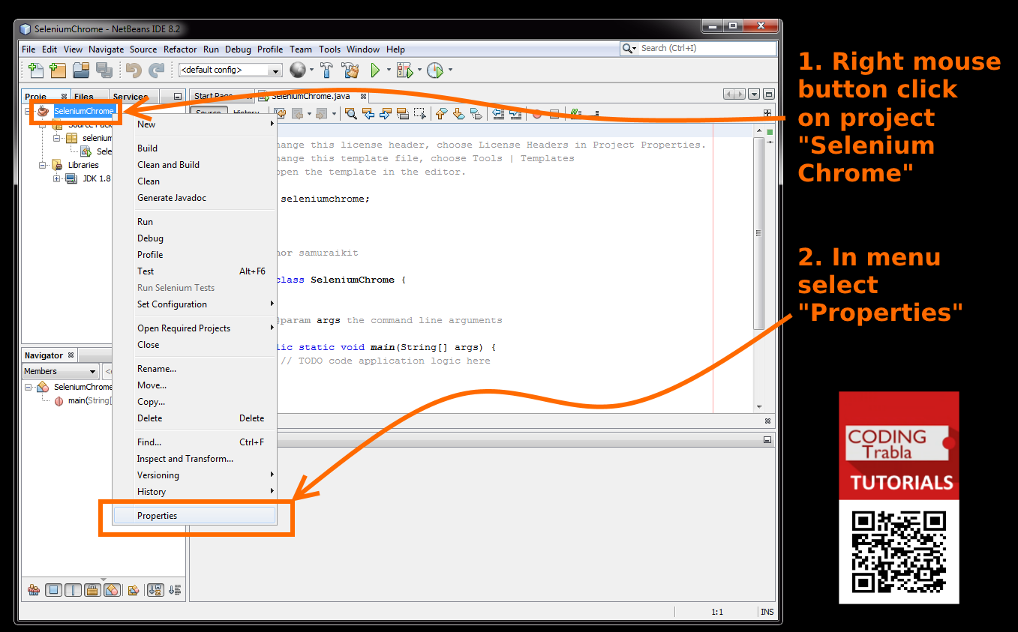1018x632 pixels.
Task: Toggle Show Fields filter in Navigator
Action: coord(54,590)
